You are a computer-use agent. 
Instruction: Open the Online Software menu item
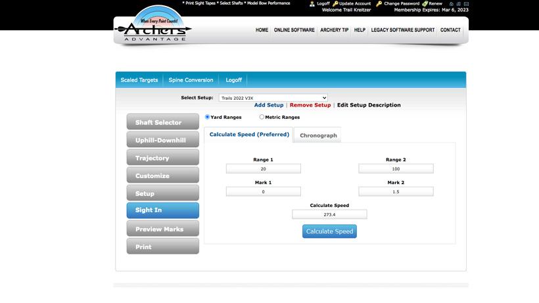tap(294, 30)
